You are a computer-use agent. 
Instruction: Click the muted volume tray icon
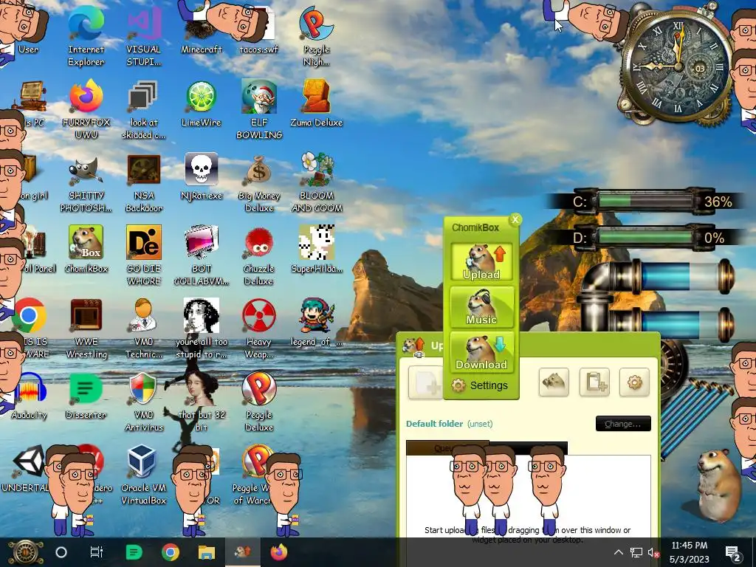[x=653, y=552]
